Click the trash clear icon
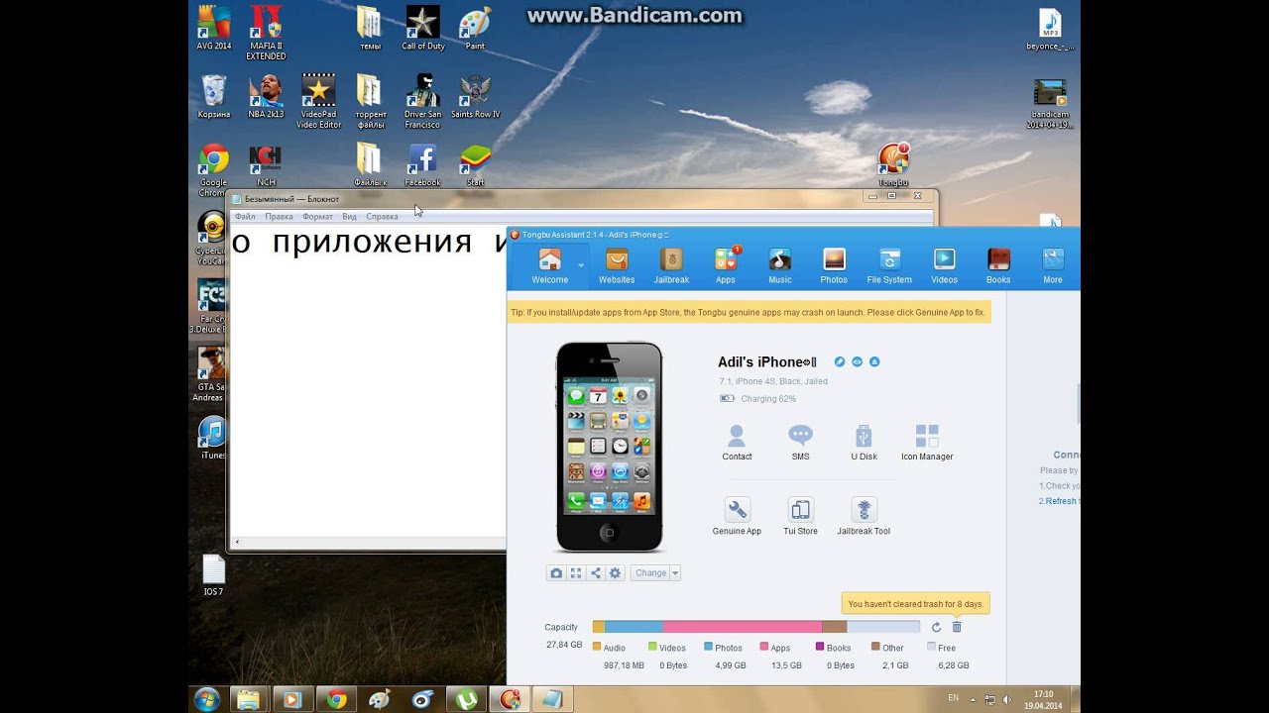This screenshot has width=1269, height=713. [x=957, y=627]
